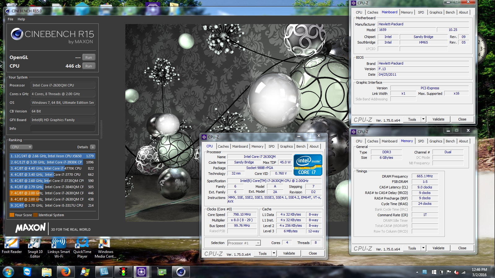Switch to Graphics tab in top-right CPU-Z
This screenshot has height=278, width=495.
coord(436,12)
